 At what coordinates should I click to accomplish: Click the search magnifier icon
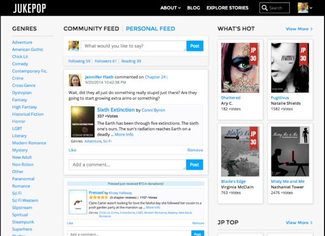tap(264, 8)
